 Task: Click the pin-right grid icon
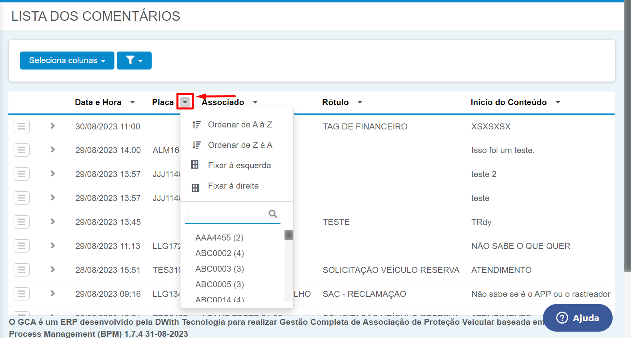click(196, 188)
